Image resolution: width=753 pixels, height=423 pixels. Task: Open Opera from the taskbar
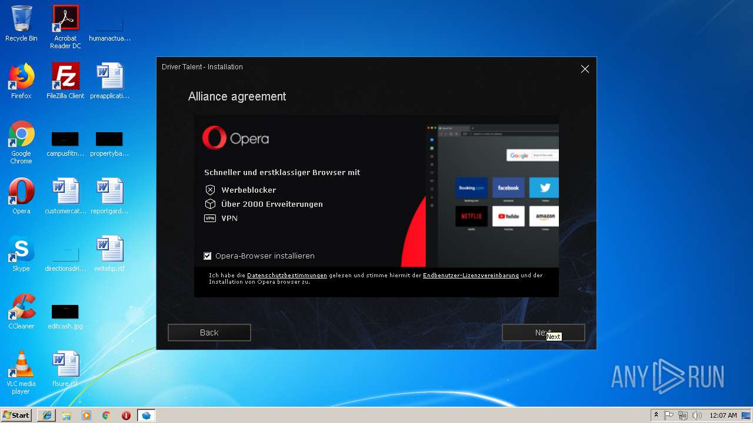(x=126, y=415)
